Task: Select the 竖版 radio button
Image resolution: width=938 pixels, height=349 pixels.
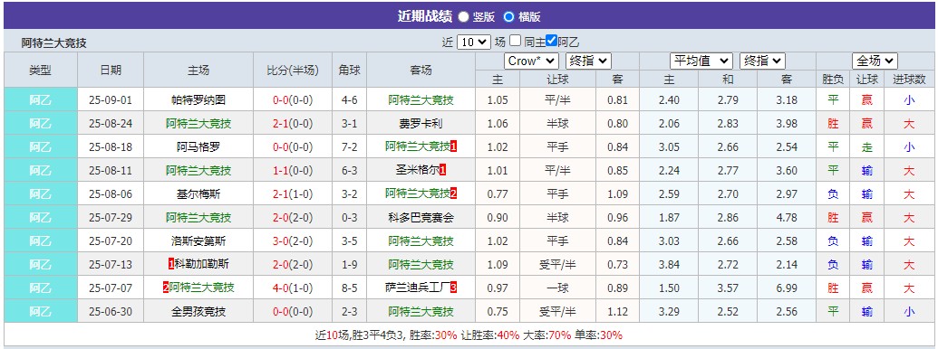Action: click(x=464, y=16)
